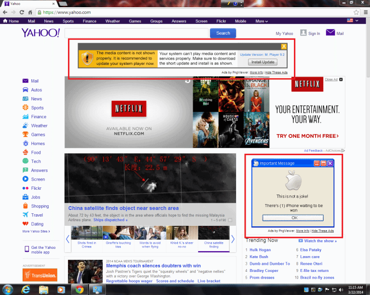Click the Autos car icon in sidebar
Image resolution: width=370 pixels, height=295 pixels.
26,90
